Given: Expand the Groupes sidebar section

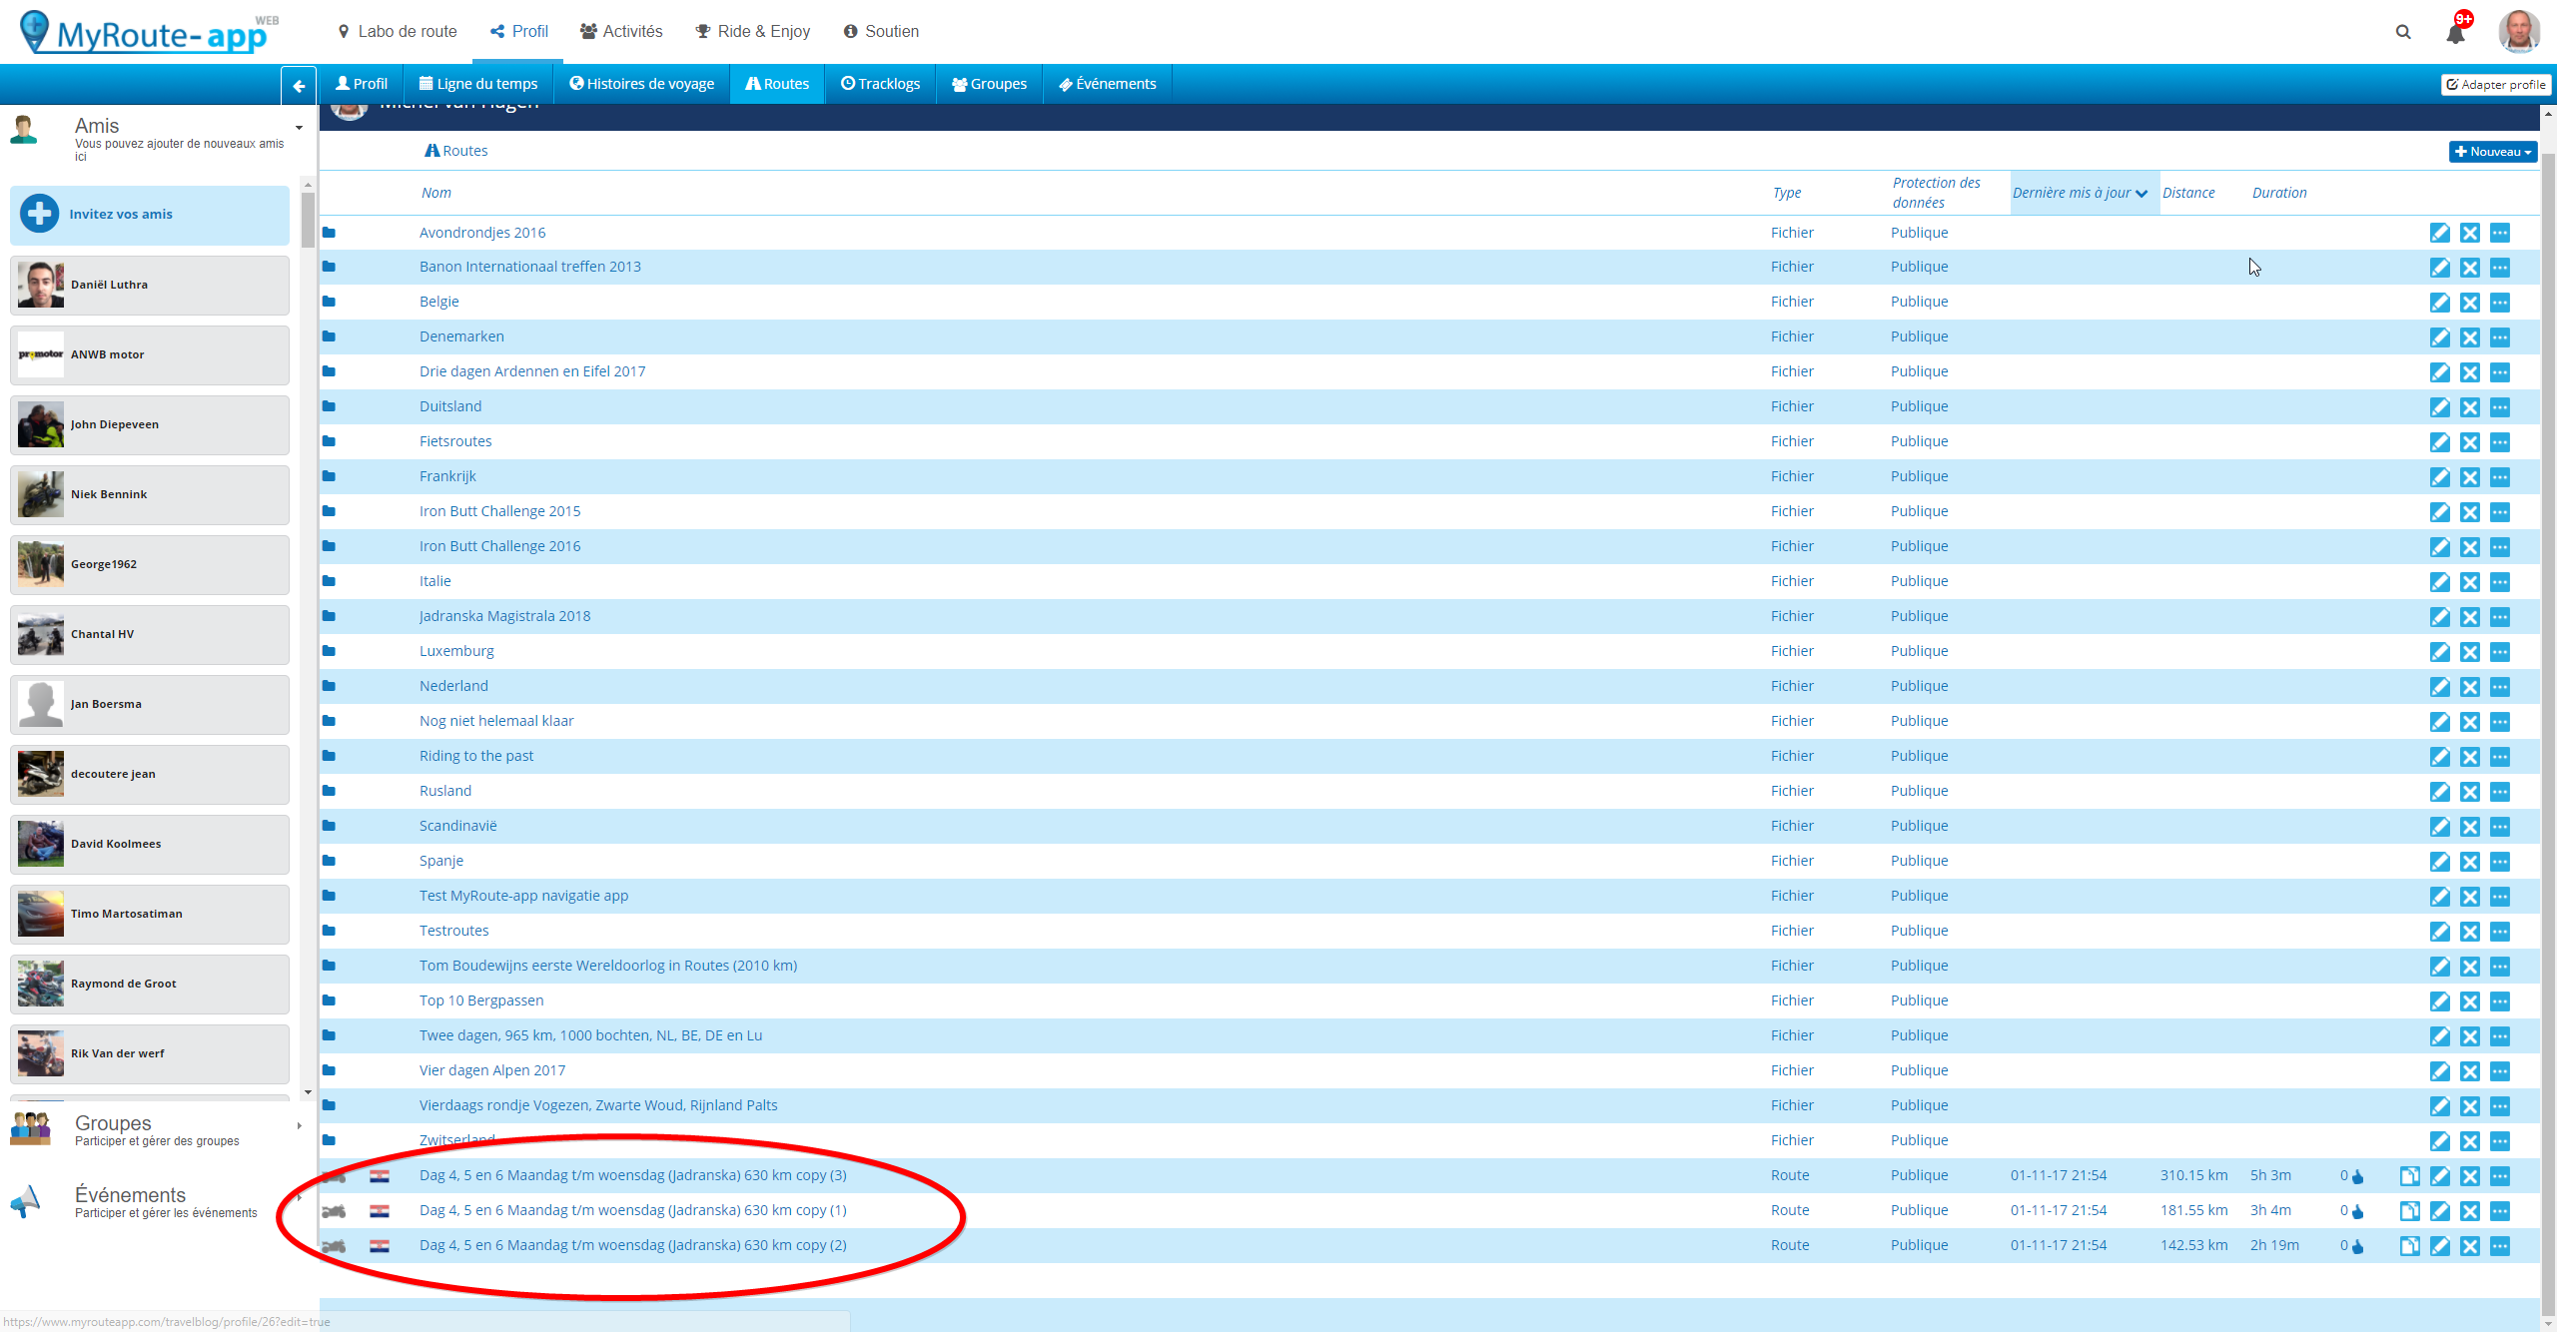Looking at the screenshot, I should tap(299, 1125).
